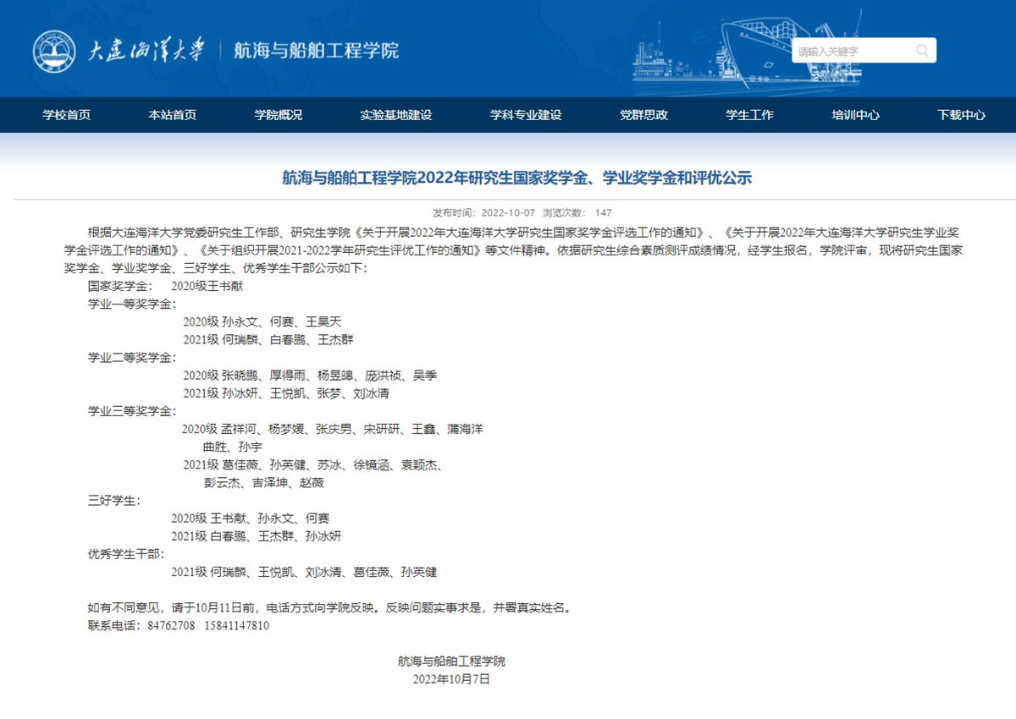1016x719 pixels.
Task: Click the line starting with 彭云杰
Action: pos(263,482)
